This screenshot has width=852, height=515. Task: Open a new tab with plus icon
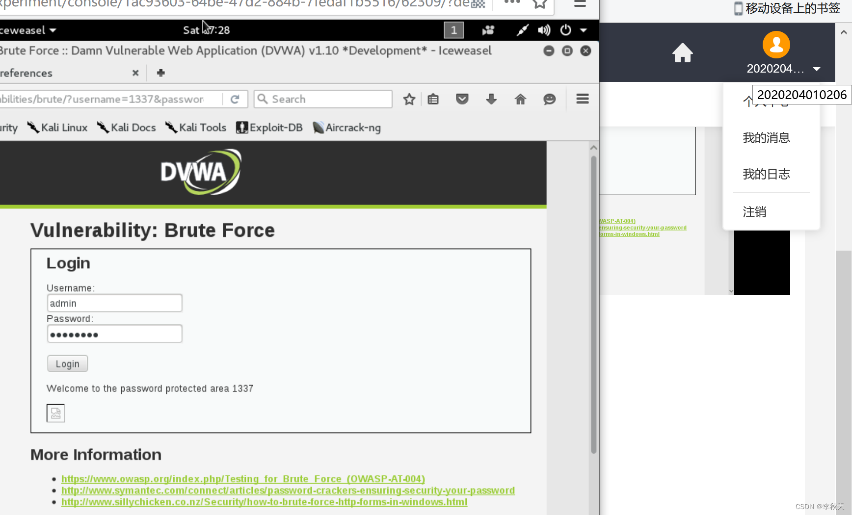click(160, 73)
